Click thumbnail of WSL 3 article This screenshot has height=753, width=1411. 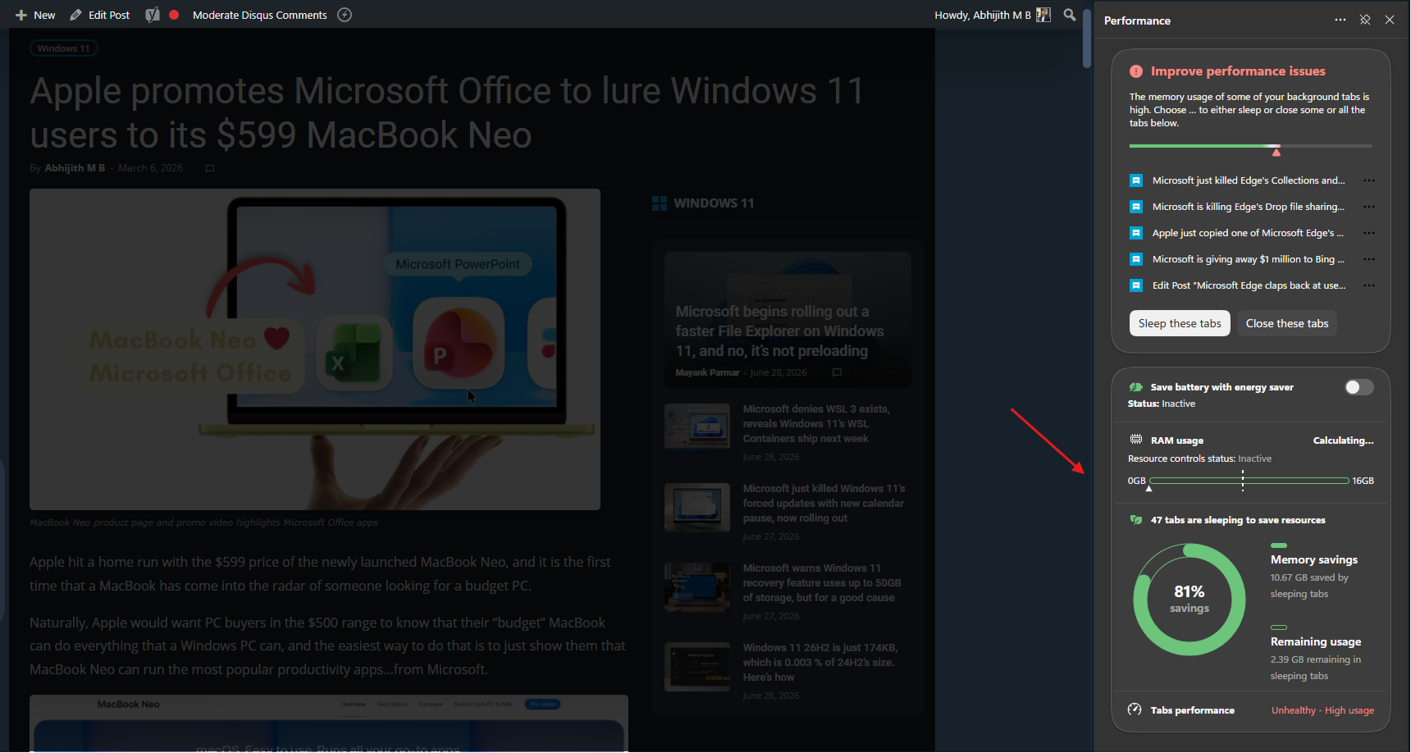(x=697, y=425)
